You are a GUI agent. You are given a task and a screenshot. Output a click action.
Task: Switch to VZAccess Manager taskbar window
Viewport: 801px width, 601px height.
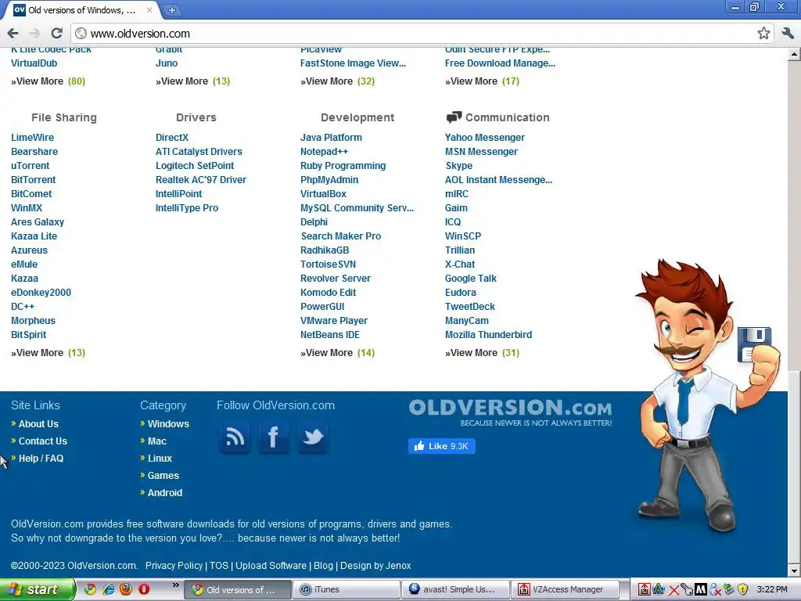coord(565,589)
